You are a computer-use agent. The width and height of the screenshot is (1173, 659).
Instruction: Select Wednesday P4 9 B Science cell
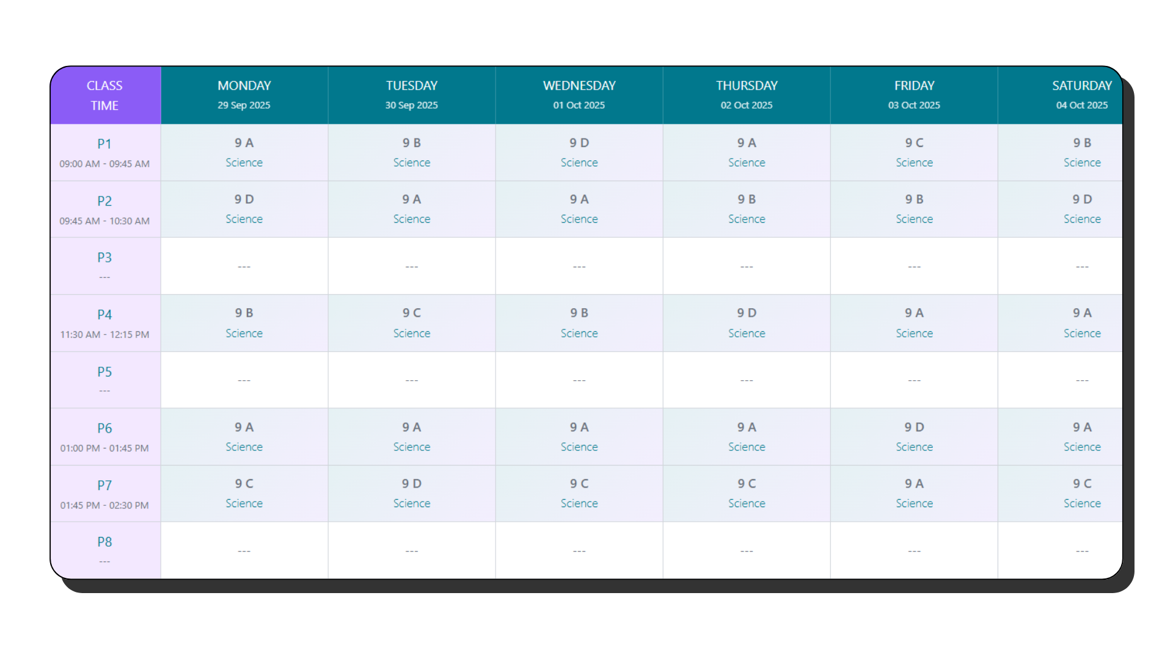pos(579,323)
